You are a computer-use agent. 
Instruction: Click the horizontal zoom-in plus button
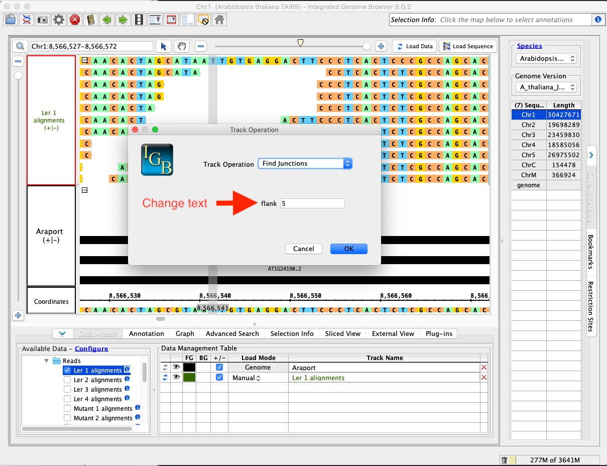tap(381, 46)
